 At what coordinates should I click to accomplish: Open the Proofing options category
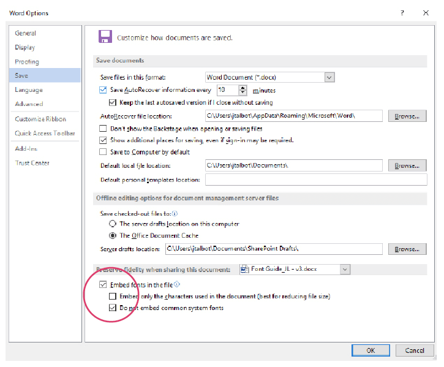(x=45, y=61)
